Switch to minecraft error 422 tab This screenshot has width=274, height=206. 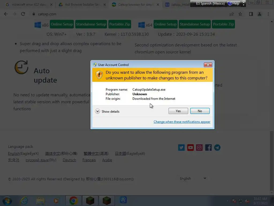click(29, 5)
